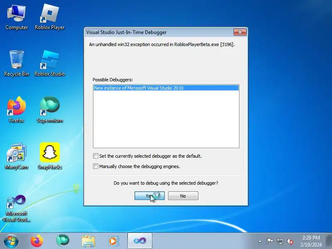
Task: Open Windows Media Player from the taskbar
Action: [x=114, y=241]
